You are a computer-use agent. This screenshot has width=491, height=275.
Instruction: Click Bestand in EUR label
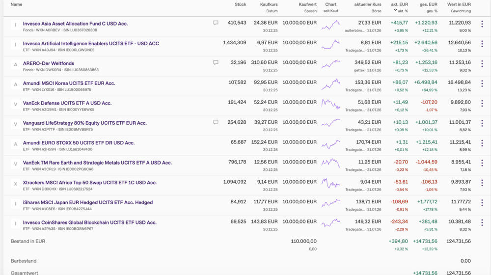[x=28, y=241]
